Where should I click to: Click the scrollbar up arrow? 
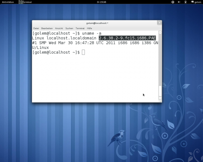160,32
